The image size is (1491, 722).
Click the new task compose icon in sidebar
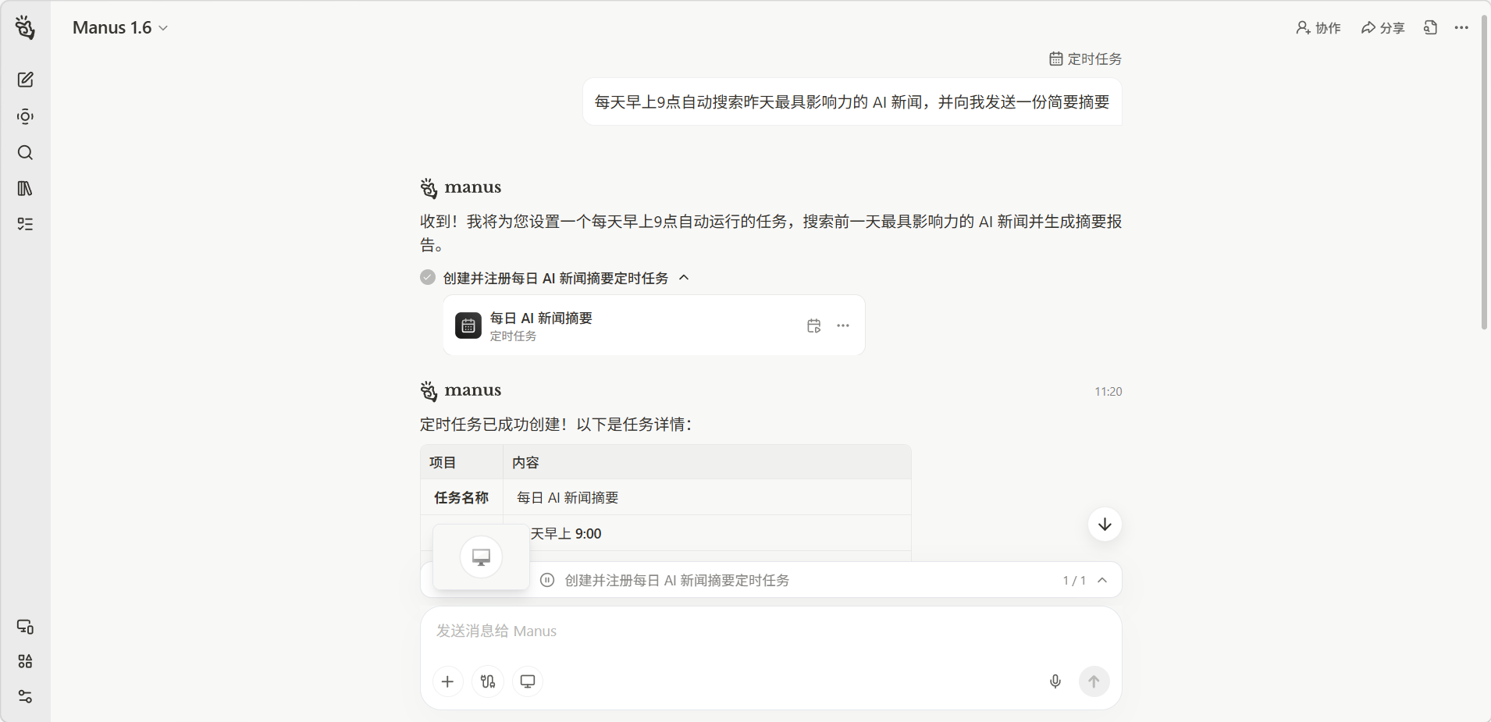(x=25, y=80)
